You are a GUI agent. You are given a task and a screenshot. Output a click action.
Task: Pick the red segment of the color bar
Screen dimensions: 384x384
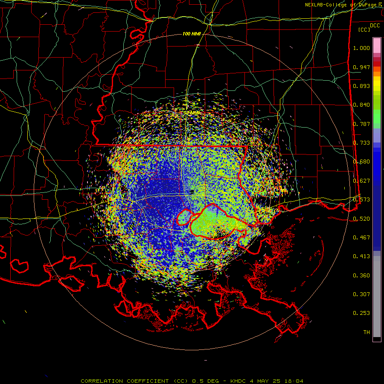pos(377,64)
